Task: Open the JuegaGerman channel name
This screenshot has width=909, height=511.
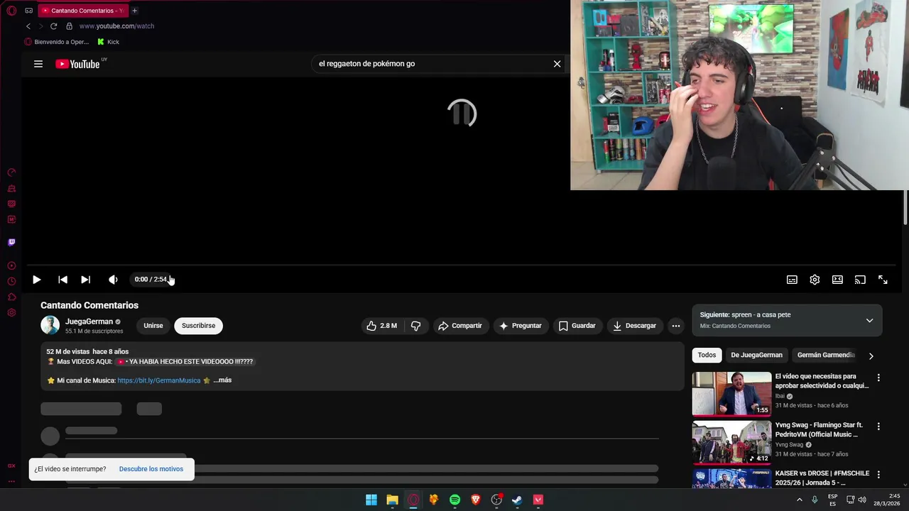Action: (x=89, y=322)
